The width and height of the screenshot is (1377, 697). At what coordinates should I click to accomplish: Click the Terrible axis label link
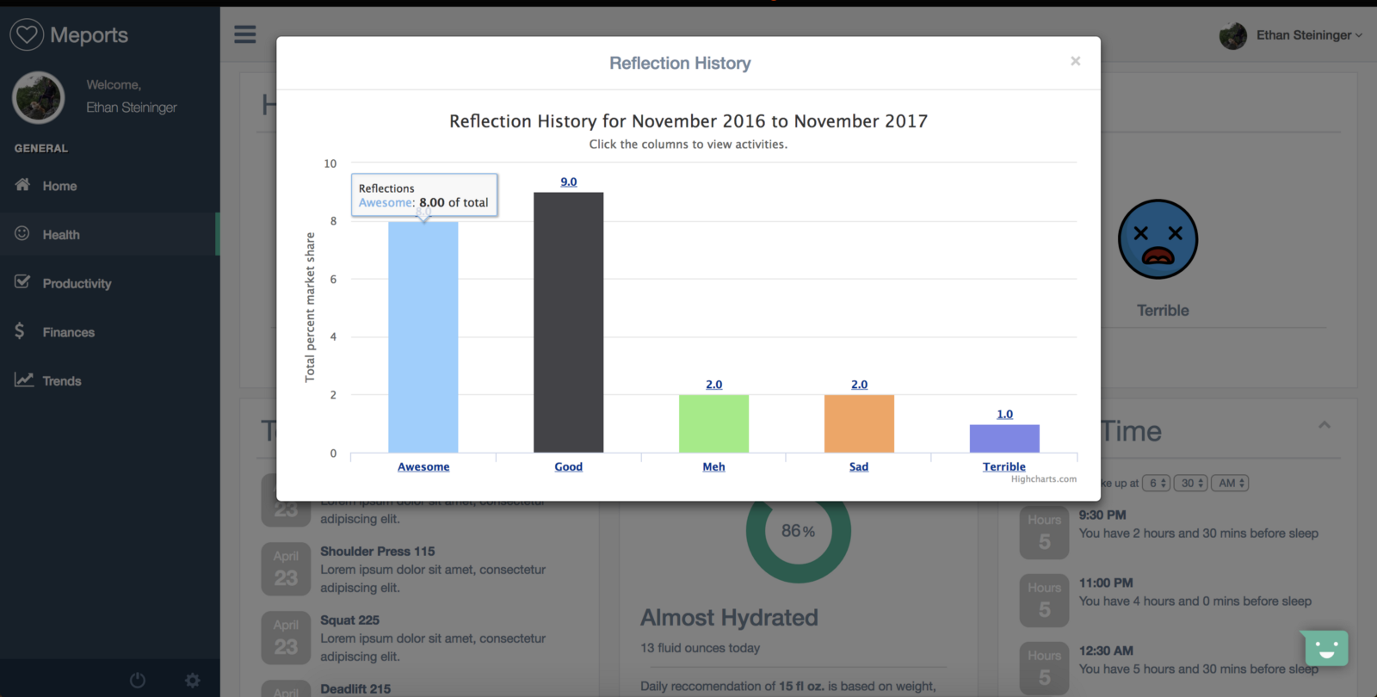tap(1004, 466)
